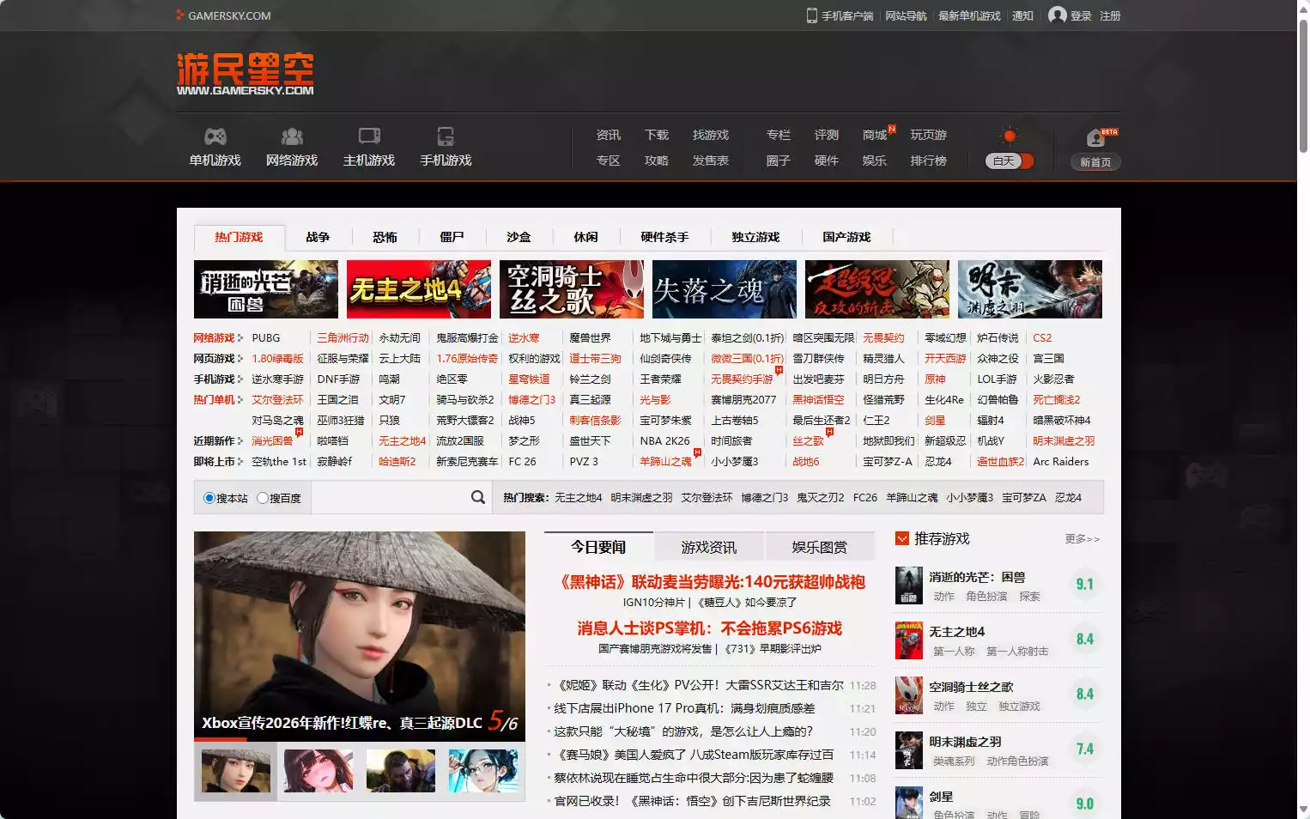
Task: Toggle the 白天 day/night mode switch
Action: 1010,161
